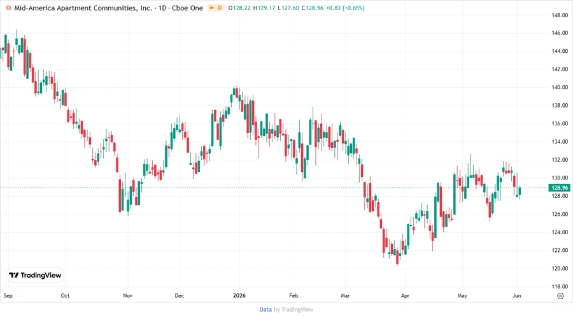The width and height of the screenshot is (573, 317).
Task: Click the high value 'H129.17'
Action: [264, 8]
